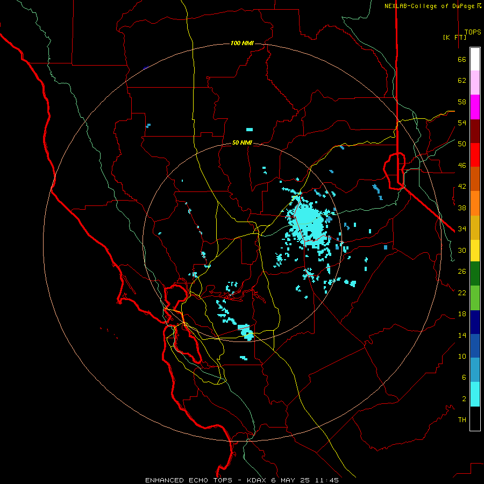Click the 'ENHANCED ECHO TOPS' caption text
This screenshot has height=484, width=484.
tap(189, 480)
